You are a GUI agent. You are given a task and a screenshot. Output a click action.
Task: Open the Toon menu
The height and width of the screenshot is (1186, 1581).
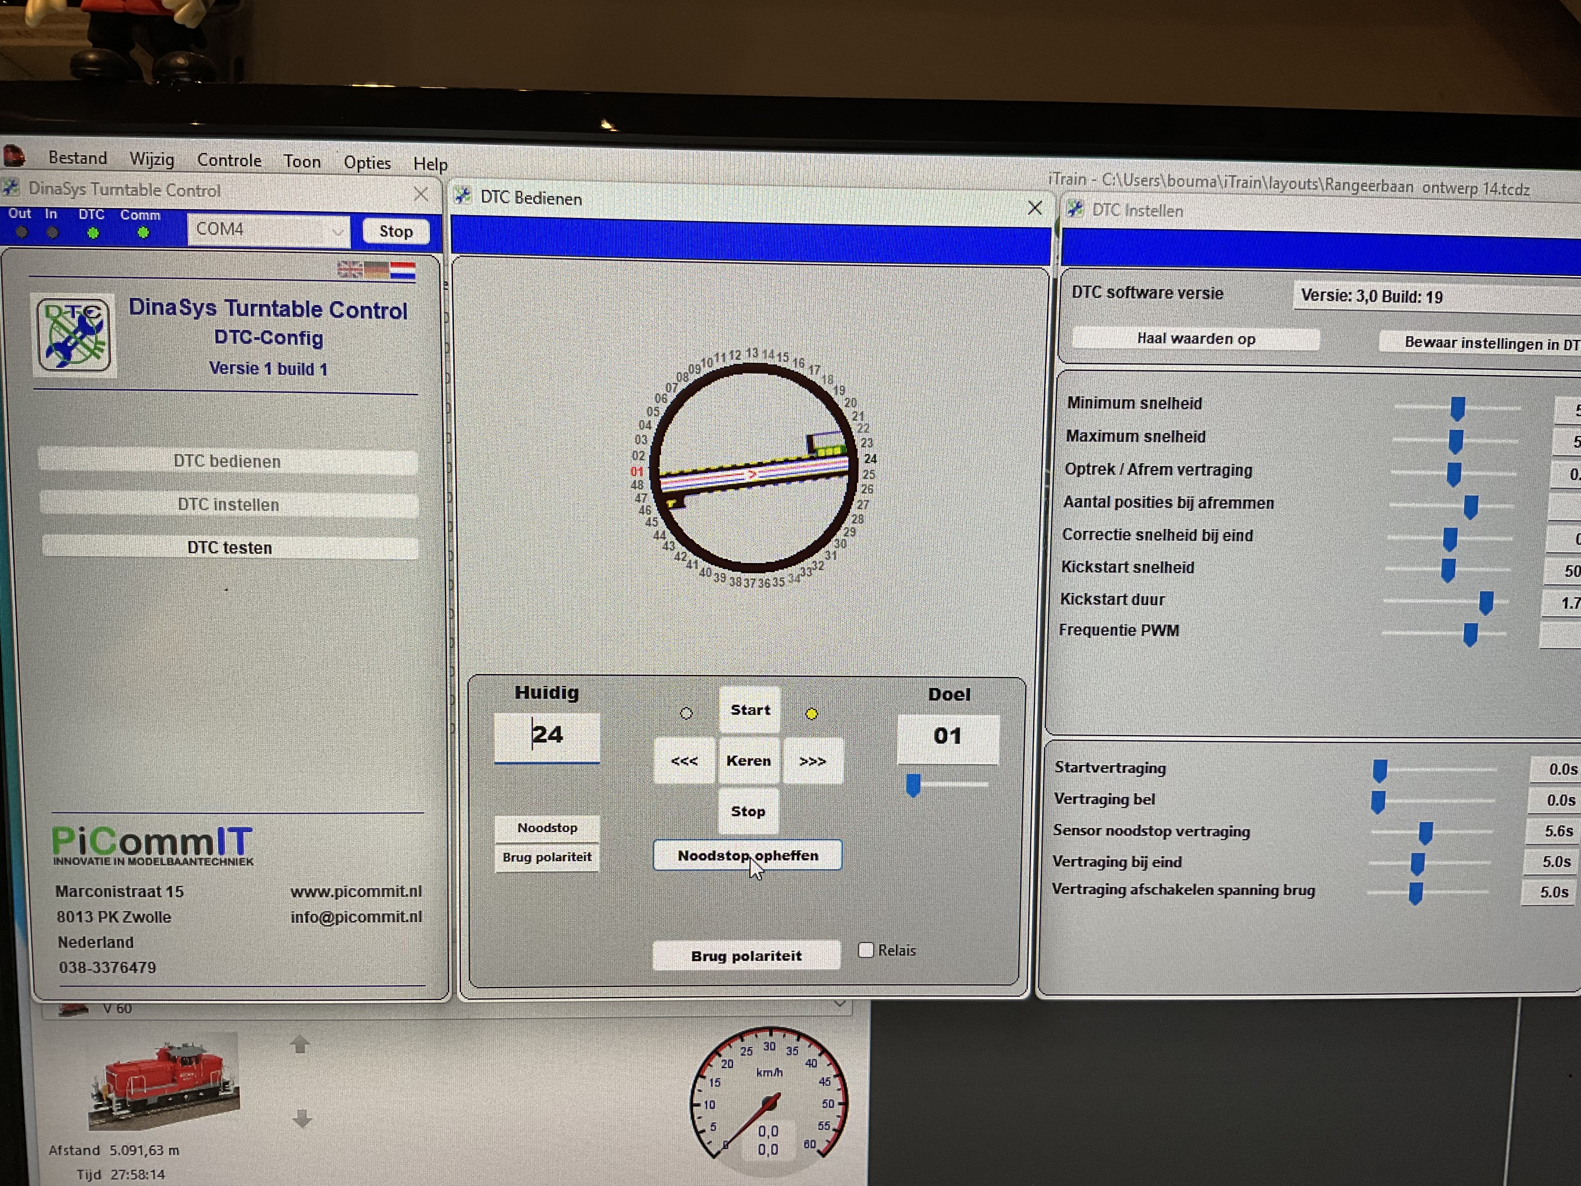302,162
